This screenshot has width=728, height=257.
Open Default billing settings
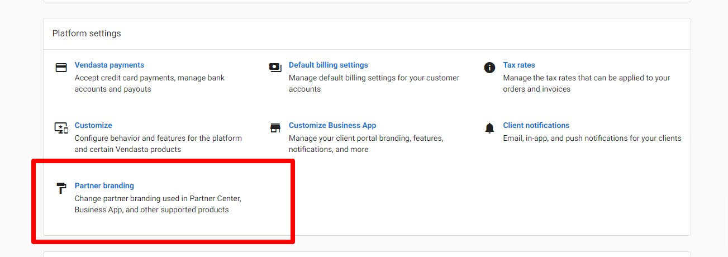click(329, 65)
